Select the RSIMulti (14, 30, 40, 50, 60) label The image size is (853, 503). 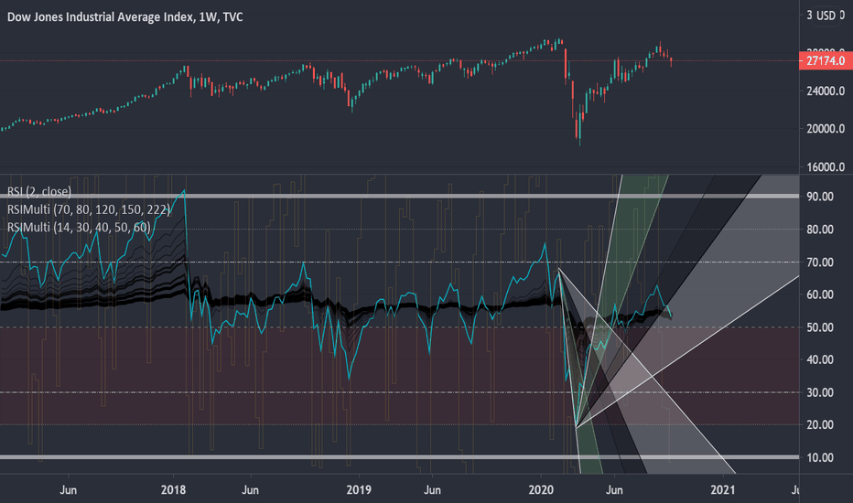coord(79,227)
